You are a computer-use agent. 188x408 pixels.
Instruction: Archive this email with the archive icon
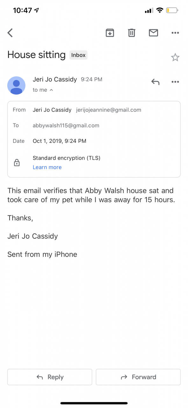[x=110, y=33]
